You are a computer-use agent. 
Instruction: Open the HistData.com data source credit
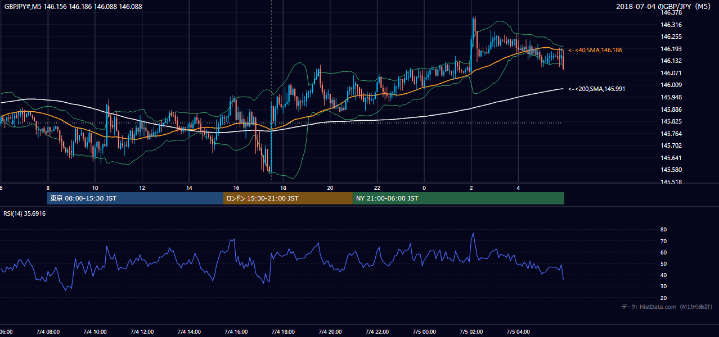point(667,307)
